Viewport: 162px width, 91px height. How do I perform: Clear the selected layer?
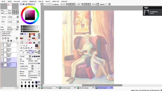click(8, 41)
